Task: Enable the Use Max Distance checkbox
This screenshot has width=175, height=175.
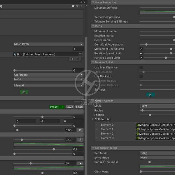Action: 141,67
